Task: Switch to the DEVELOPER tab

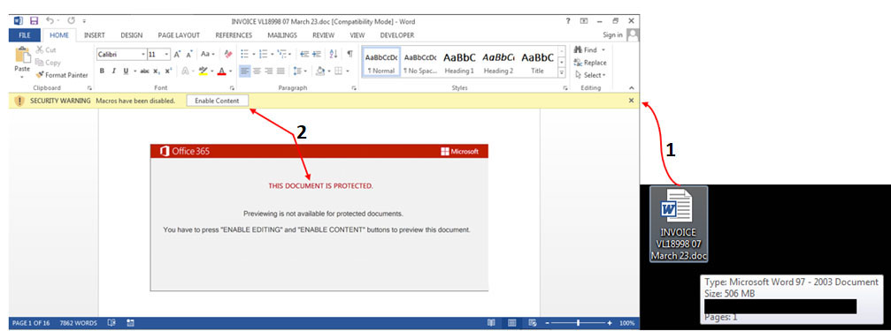Action: [397, 35]
